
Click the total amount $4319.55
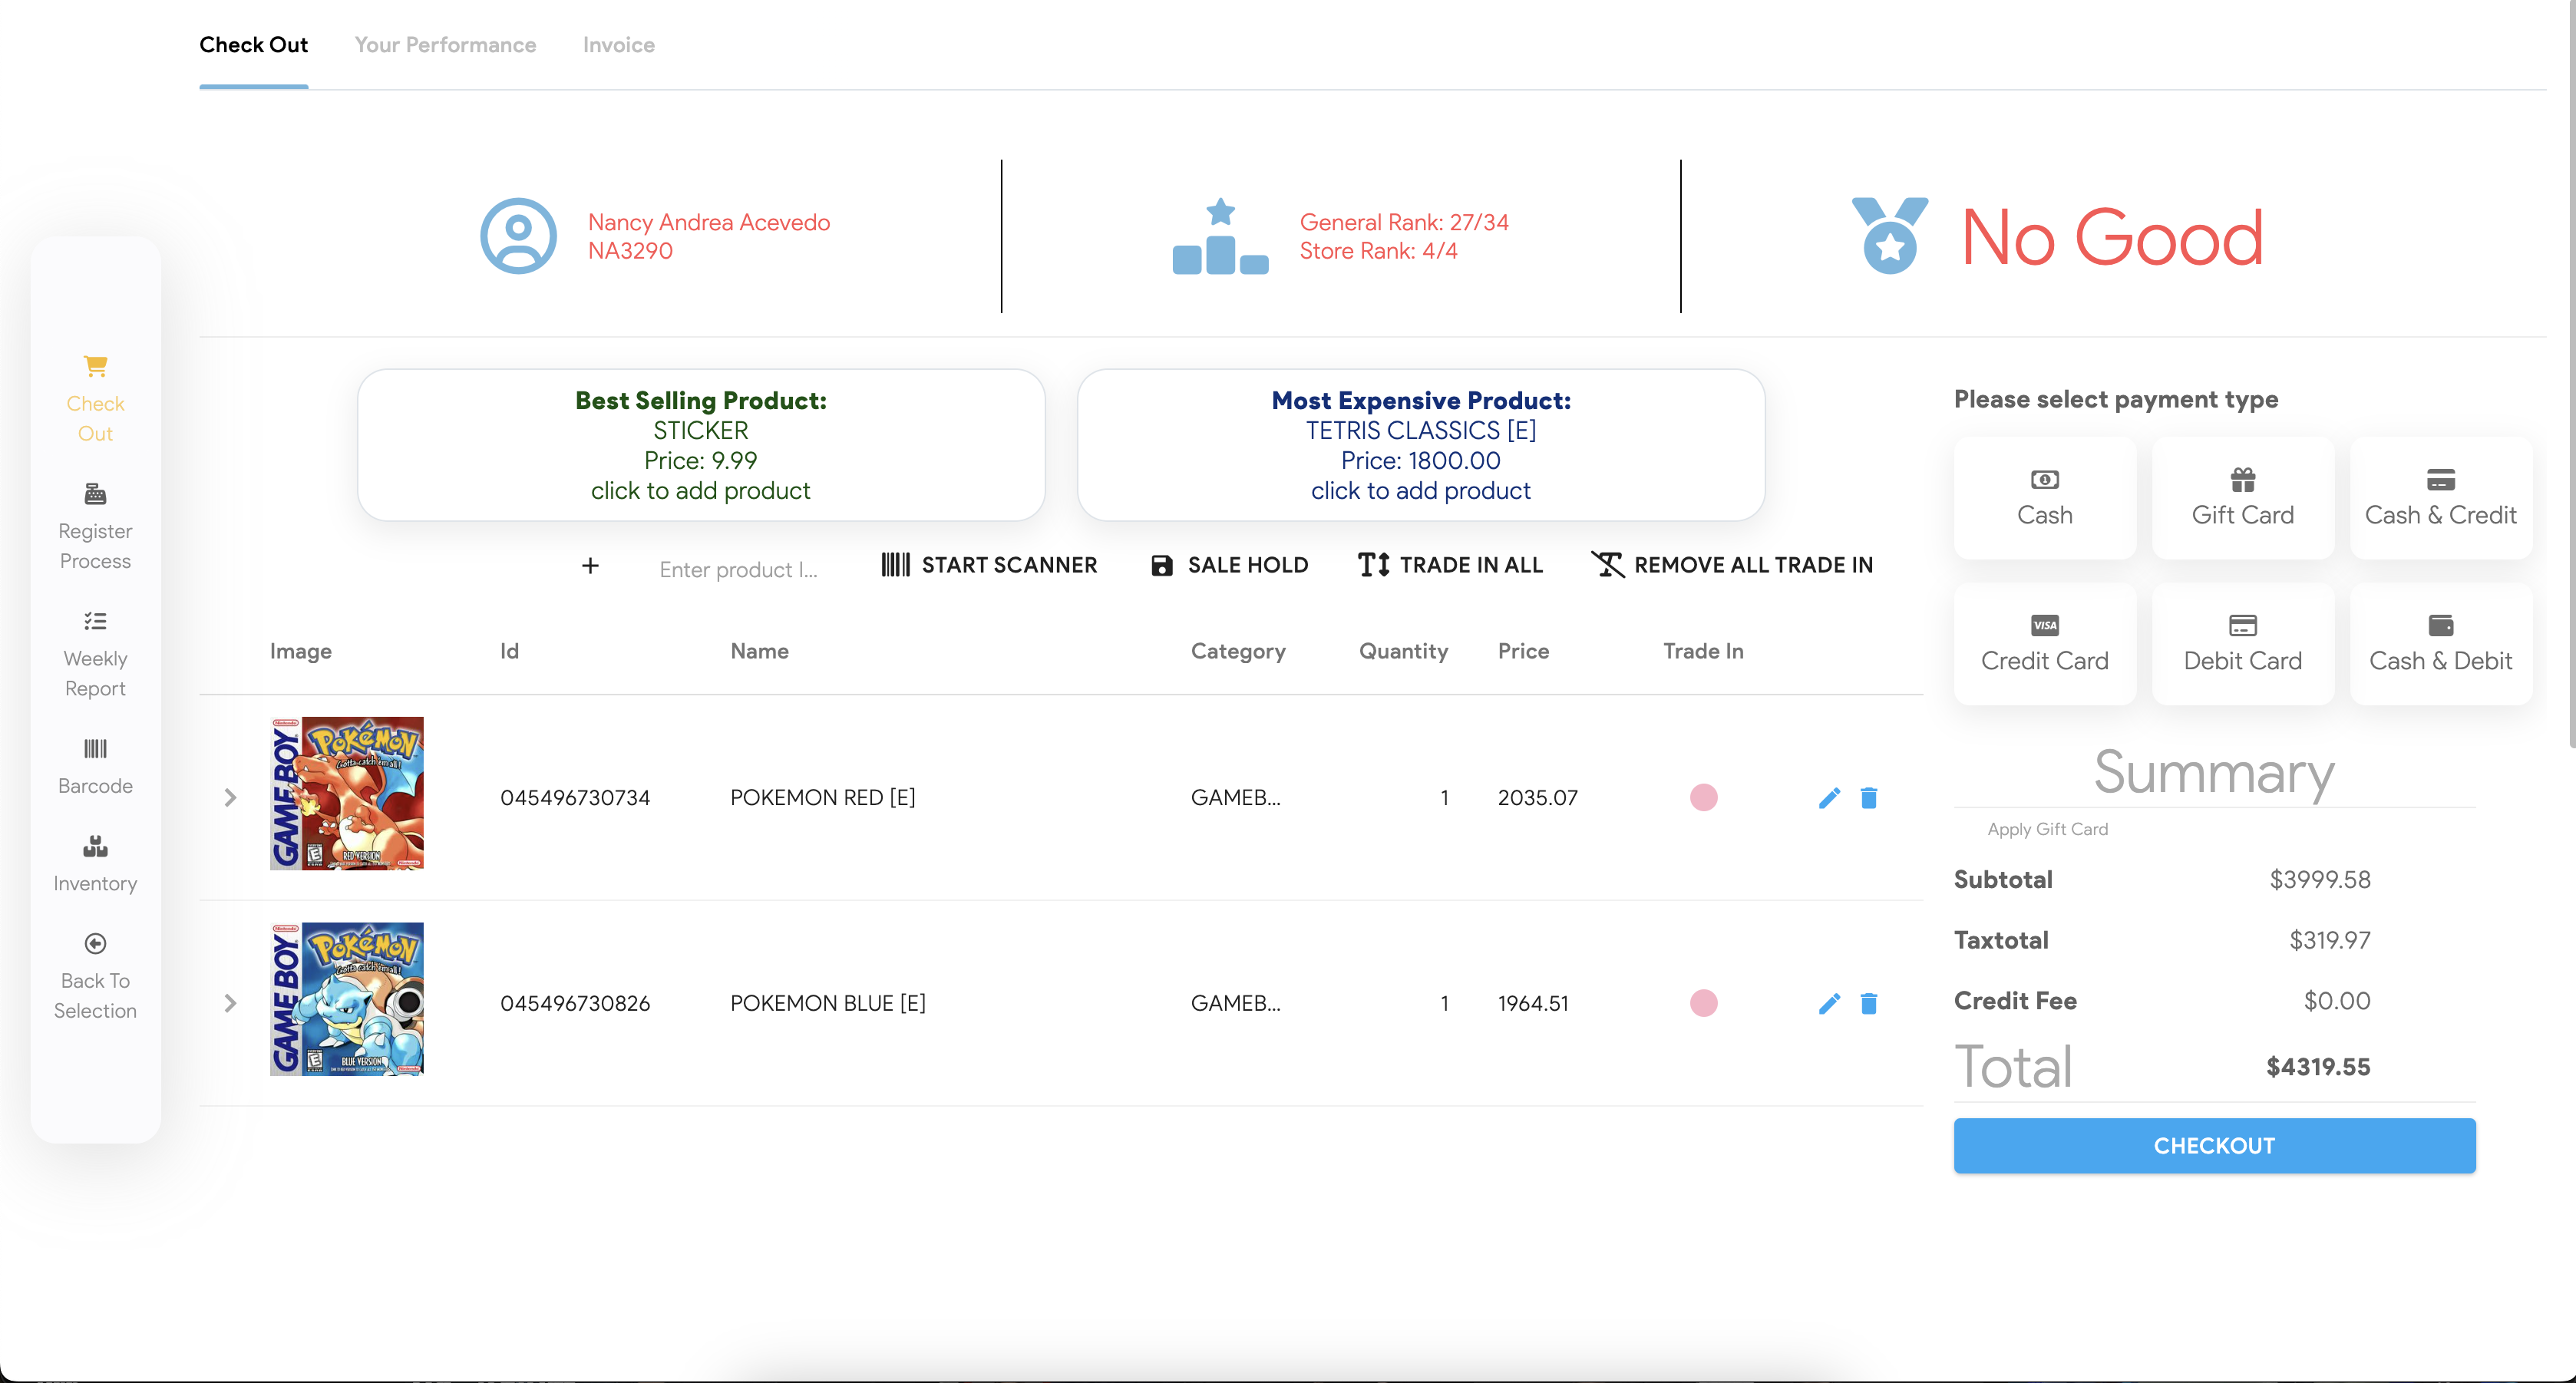pyautogui.click(x=2317, y=1067)
